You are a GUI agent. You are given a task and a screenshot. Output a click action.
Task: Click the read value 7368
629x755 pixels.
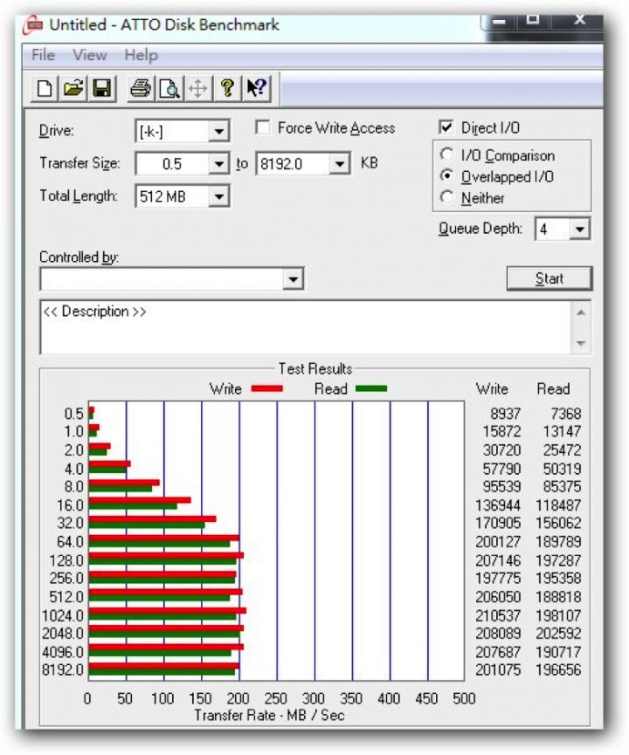point(566,414)
